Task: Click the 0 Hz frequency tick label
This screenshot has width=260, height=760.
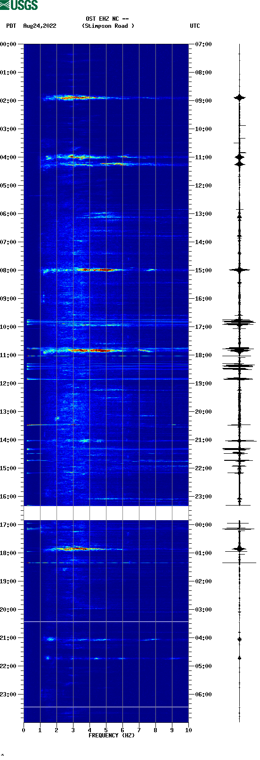Action: pyautogui.click(x=24, y=730)
